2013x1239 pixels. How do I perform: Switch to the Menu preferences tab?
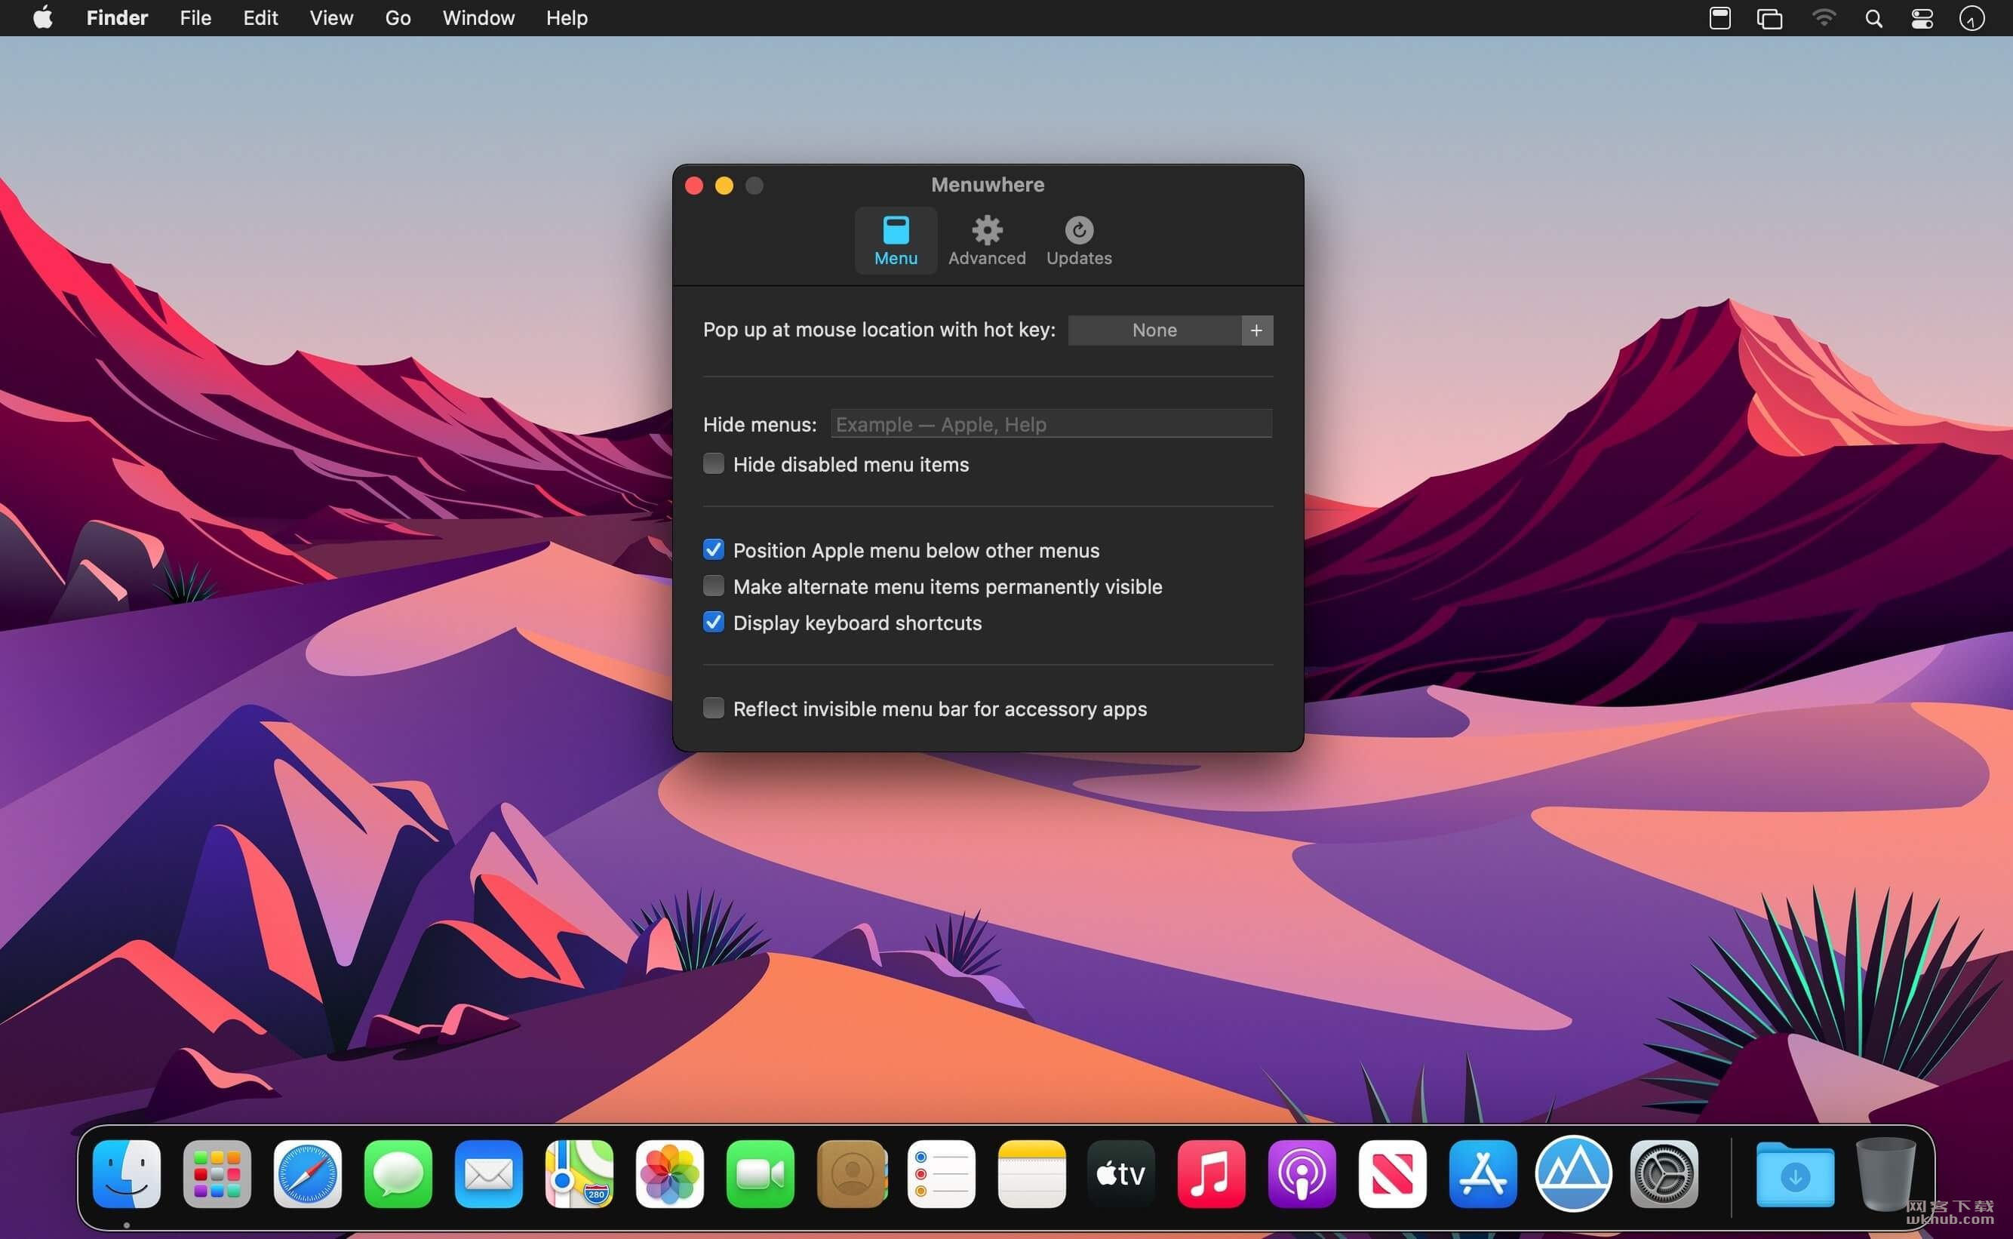pyautogui.click(x=896, y=240)
